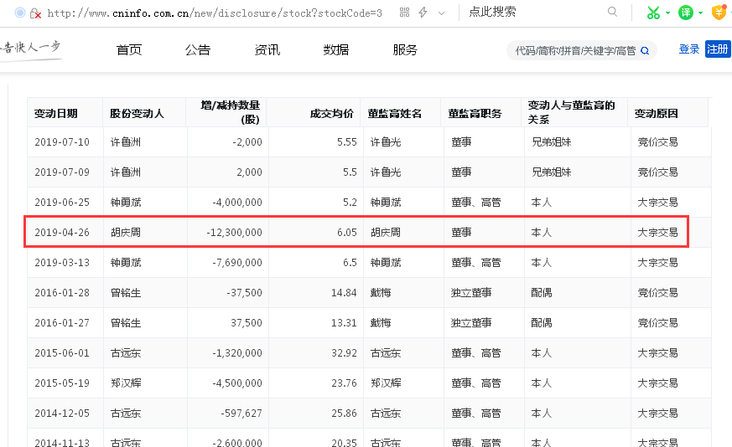The image size is (732, 447).
Task: Click 胡庆周 in the 股份变动人 column
Action: 126,232
